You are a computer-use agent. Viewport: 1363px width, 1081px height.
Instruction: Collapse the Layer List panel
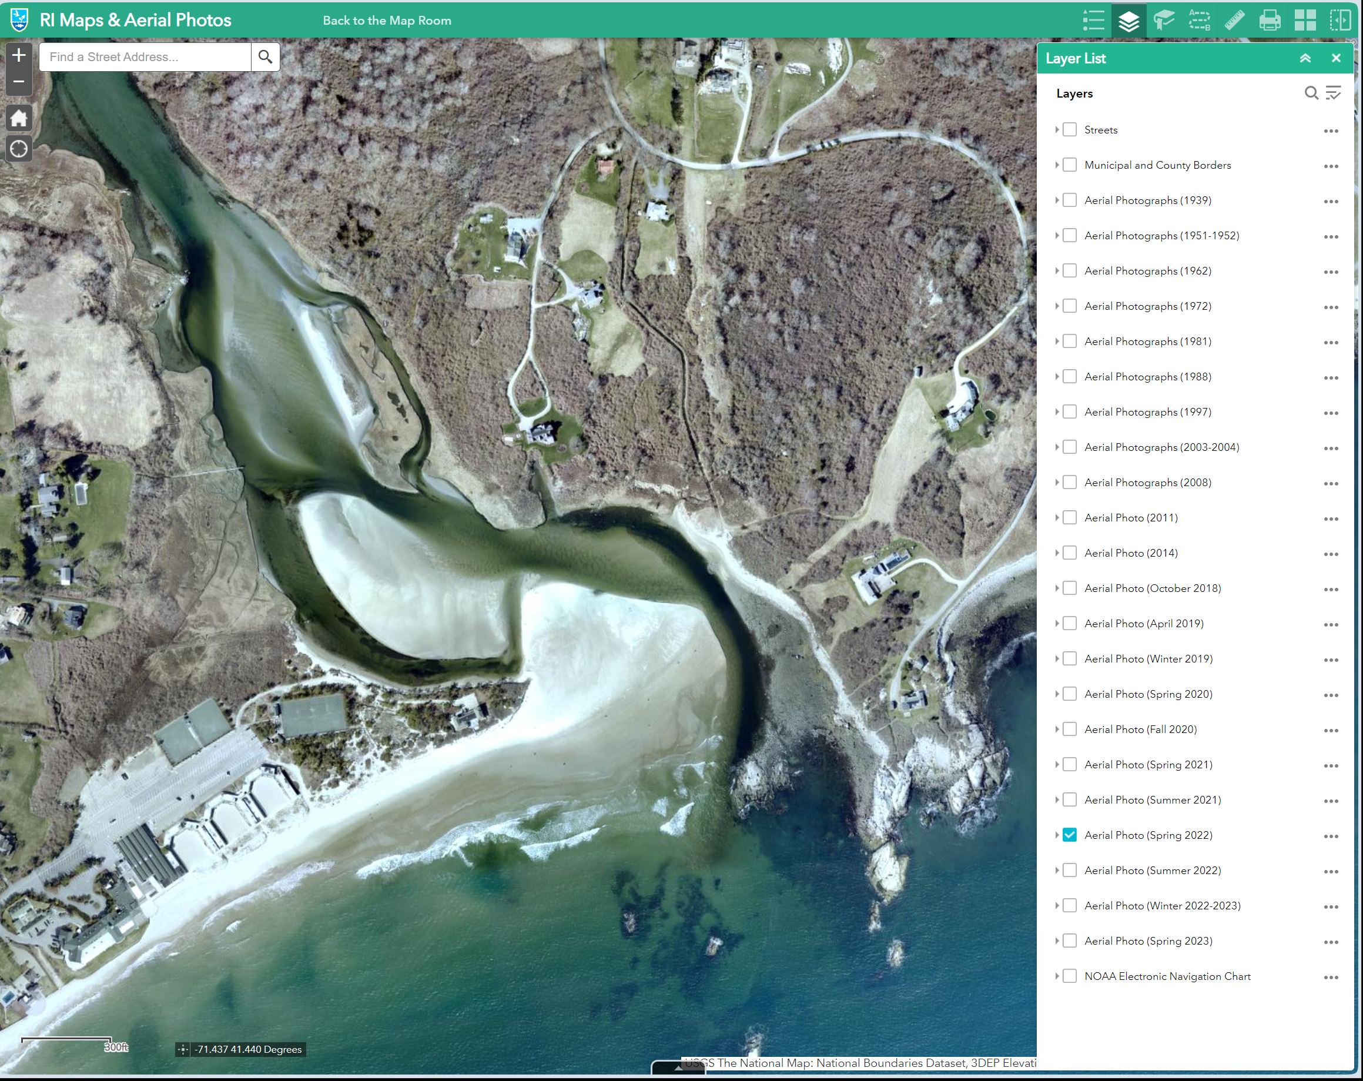1305,58
